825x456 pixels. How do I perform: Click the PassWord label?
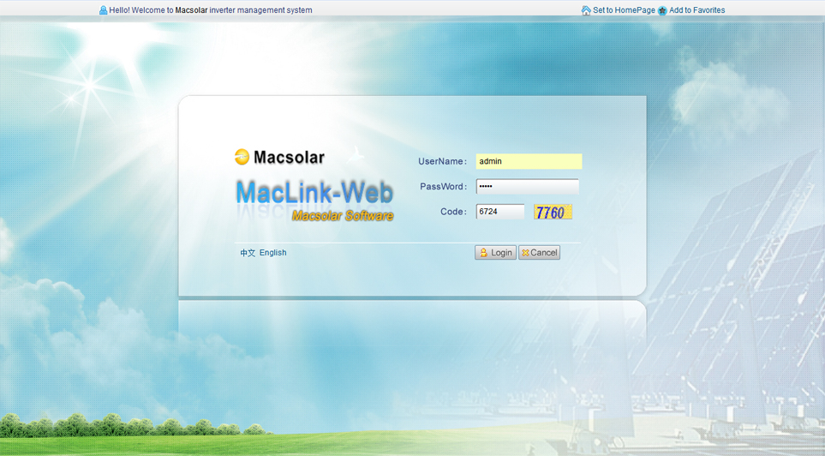point(443,186)
